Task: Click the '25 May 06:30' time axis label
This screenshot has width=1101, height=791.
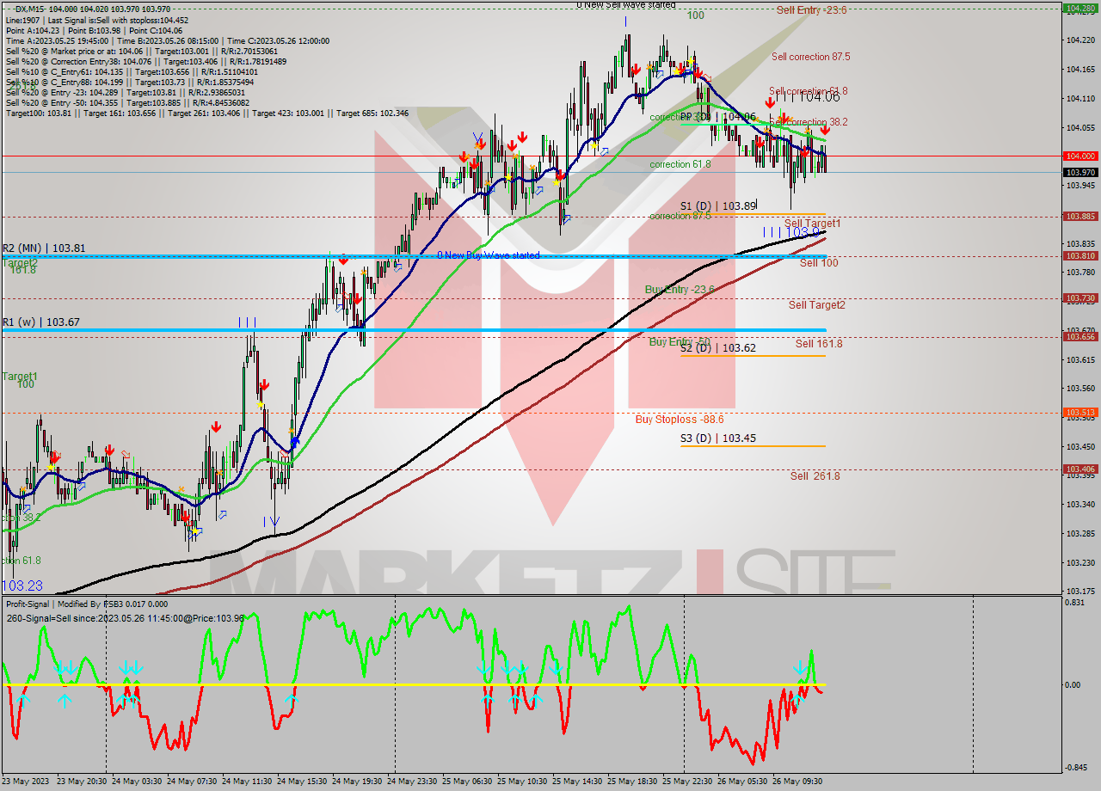Action: 467,782
